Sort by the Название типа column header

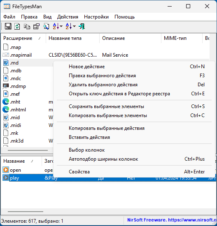[72, 38]
